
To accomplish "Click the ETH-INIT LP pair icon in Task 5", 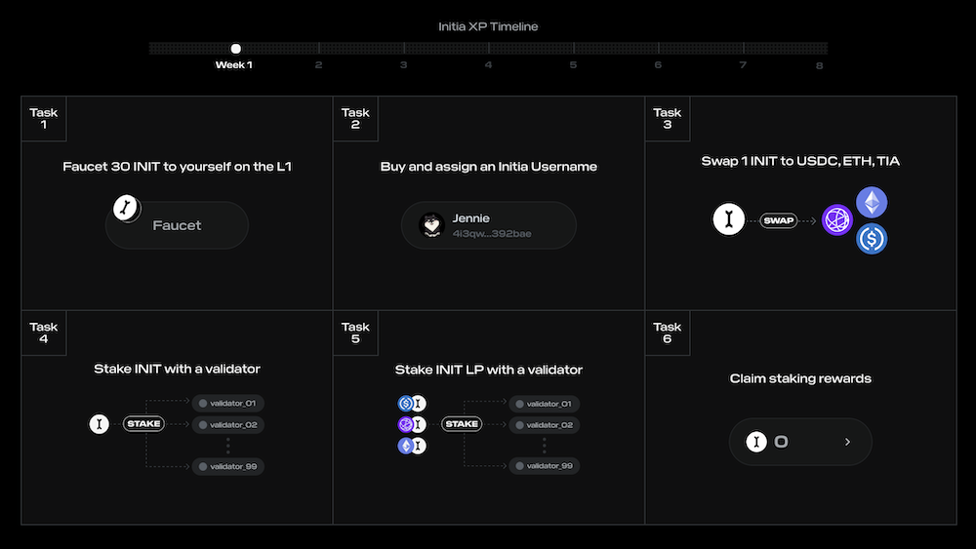I will 412,446.
